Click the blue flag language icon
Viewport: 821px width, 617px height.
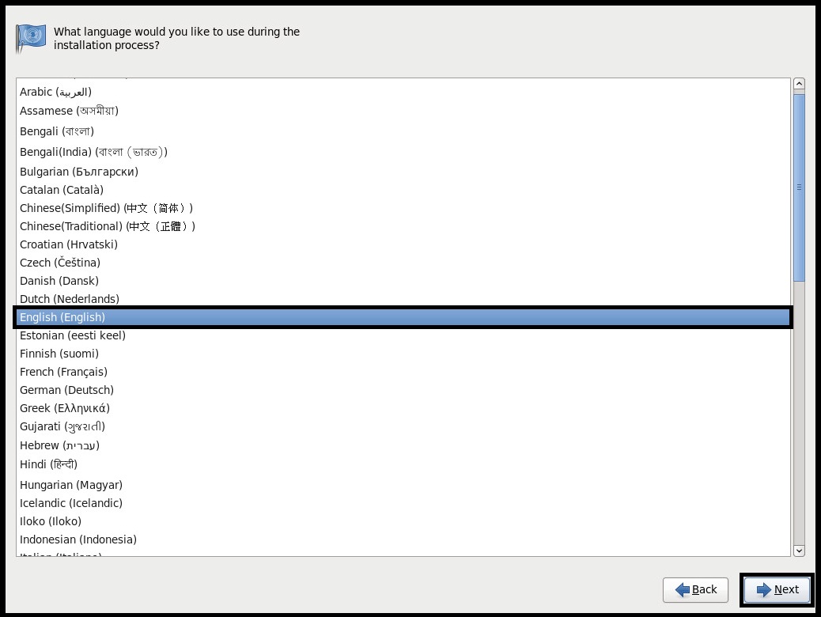[x=31, y=38]
